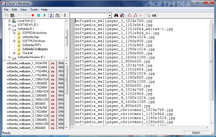Viewport: 216px width, 137px height.
Task: Select the SOFTNEWS (D:) drive
Action: click(28, 25)
